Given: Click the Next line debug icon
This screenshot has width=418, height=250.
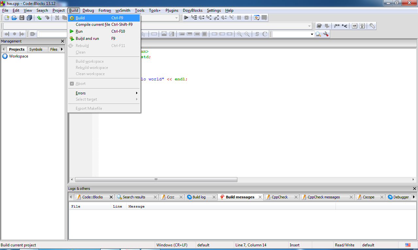Looking at the screenshot, I should click(201, 18).
